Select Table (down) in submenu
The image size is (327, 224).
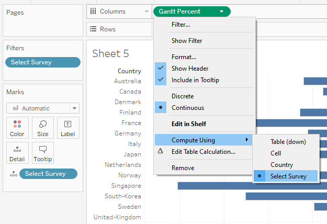[288, 142]
